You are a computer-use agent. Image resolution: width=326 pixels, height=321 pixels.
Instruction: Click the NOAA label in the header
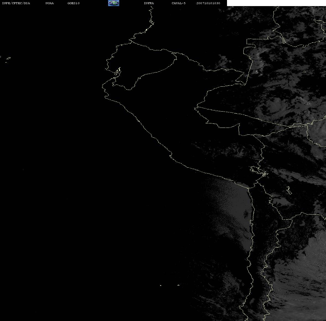[49, 3]
